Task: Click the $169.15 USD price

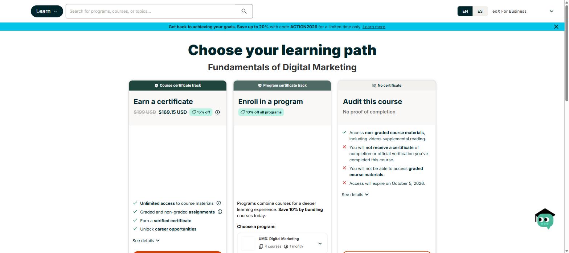Action: 173,112
